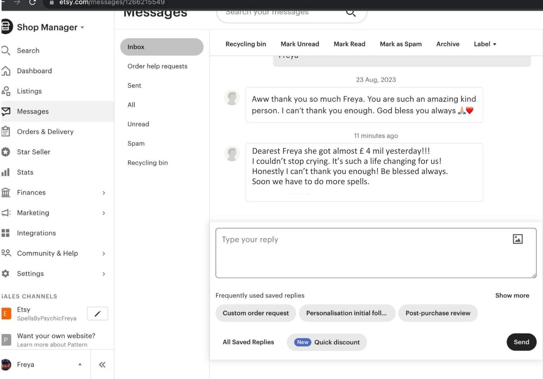The height and width of the screenshot is (379, 543).
Task: Open the Label dropdown
Action: pyautogui.click(x=485, y=44)
